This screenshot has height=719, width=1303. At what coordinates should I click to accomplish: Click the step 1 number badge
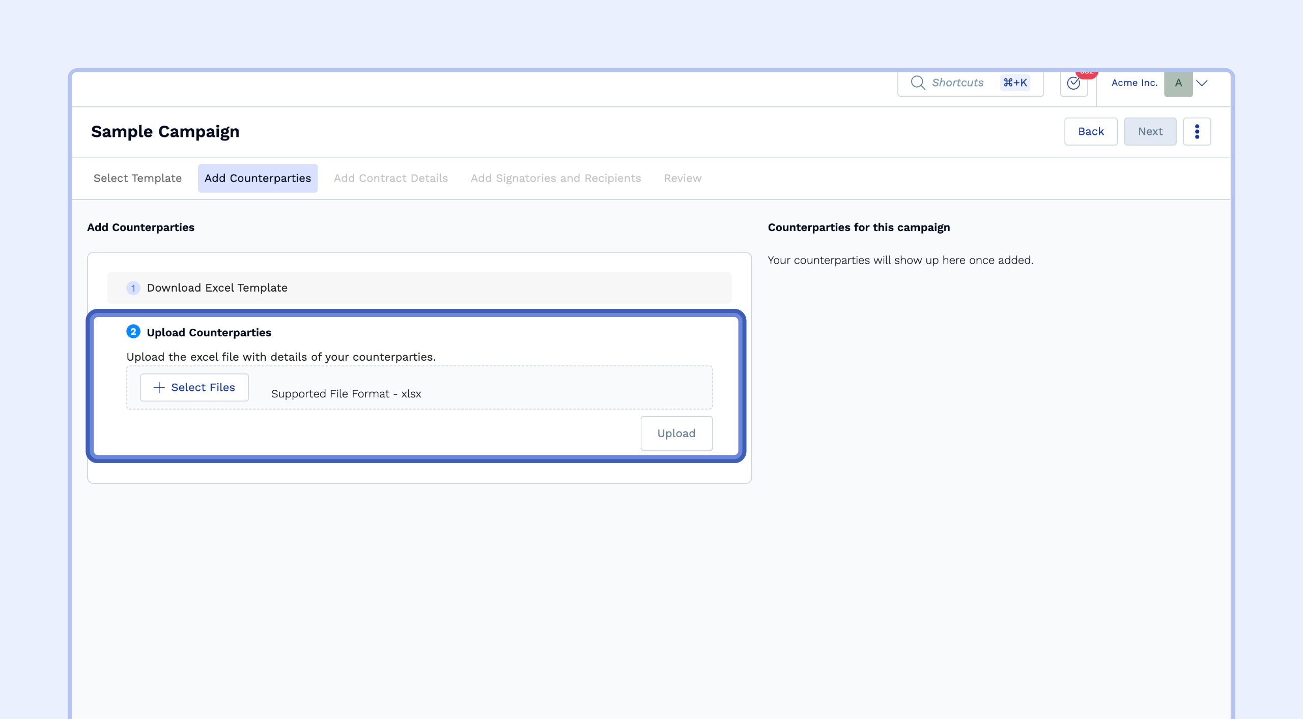click(133, 288)
